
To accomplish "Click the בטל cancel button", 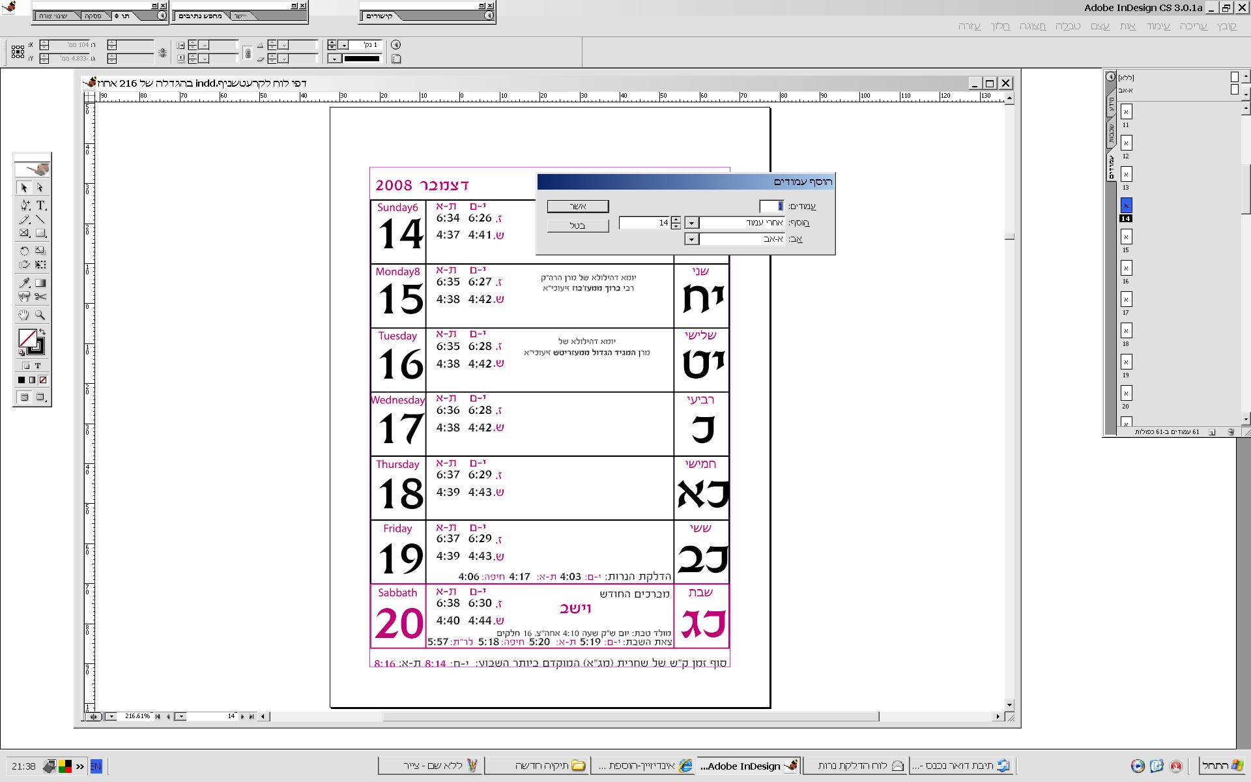I will pos(578,225).
